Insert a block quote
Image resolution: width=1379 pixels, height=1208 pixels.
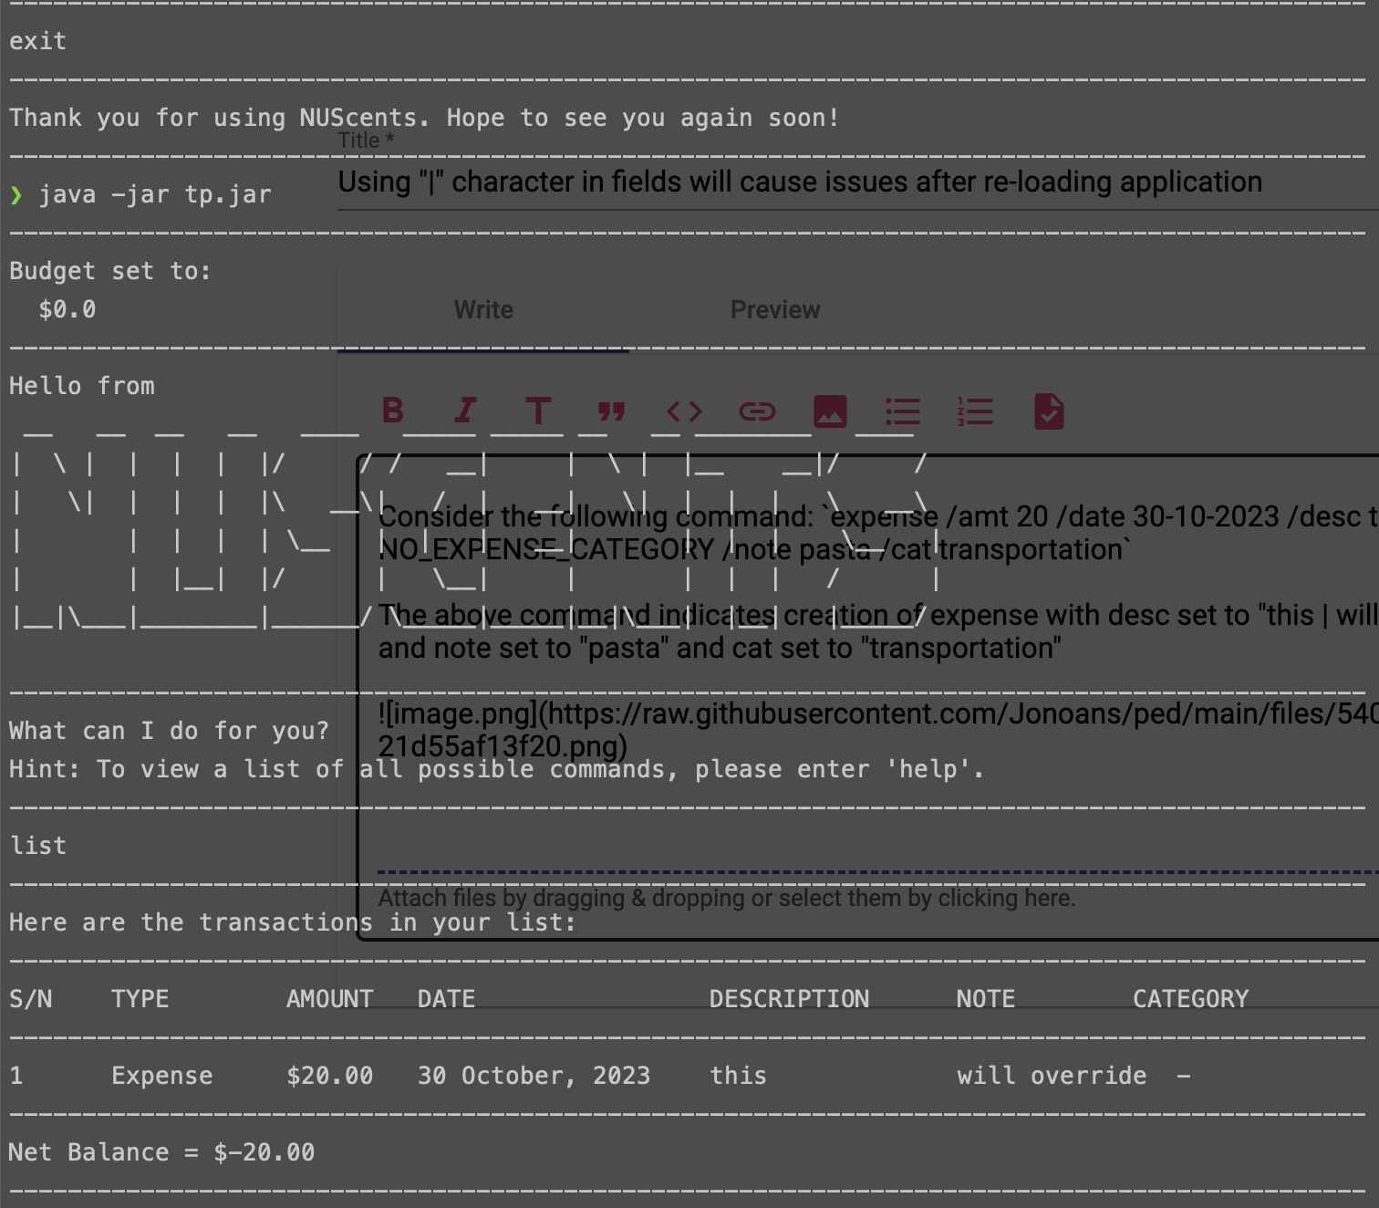(611, 411)
